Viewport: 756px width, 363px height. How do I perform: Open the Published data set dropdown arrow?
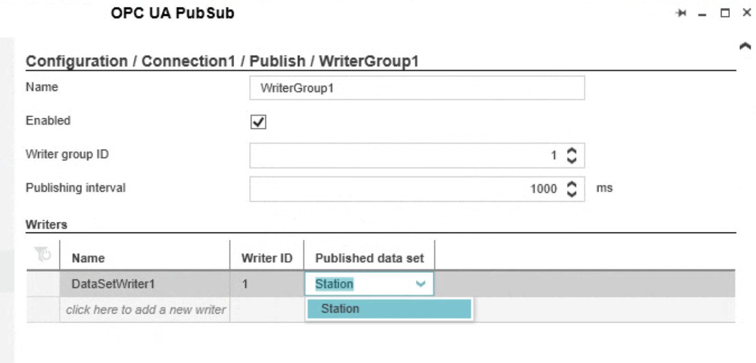(x=420, y=284)
